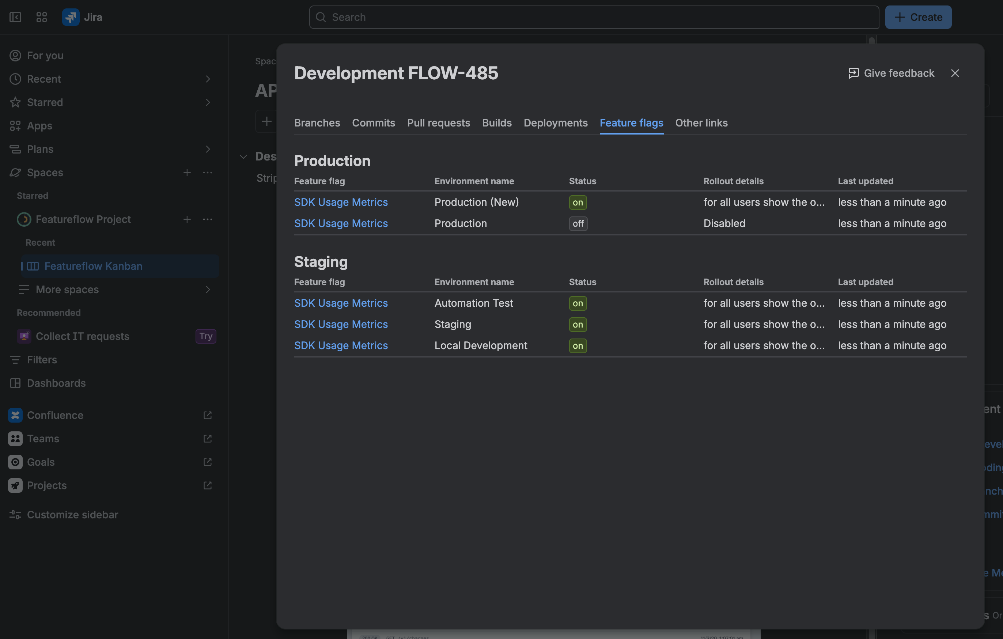
Task: Click the 'Disabled' rollout details text
Action: (x=724, y=223)
